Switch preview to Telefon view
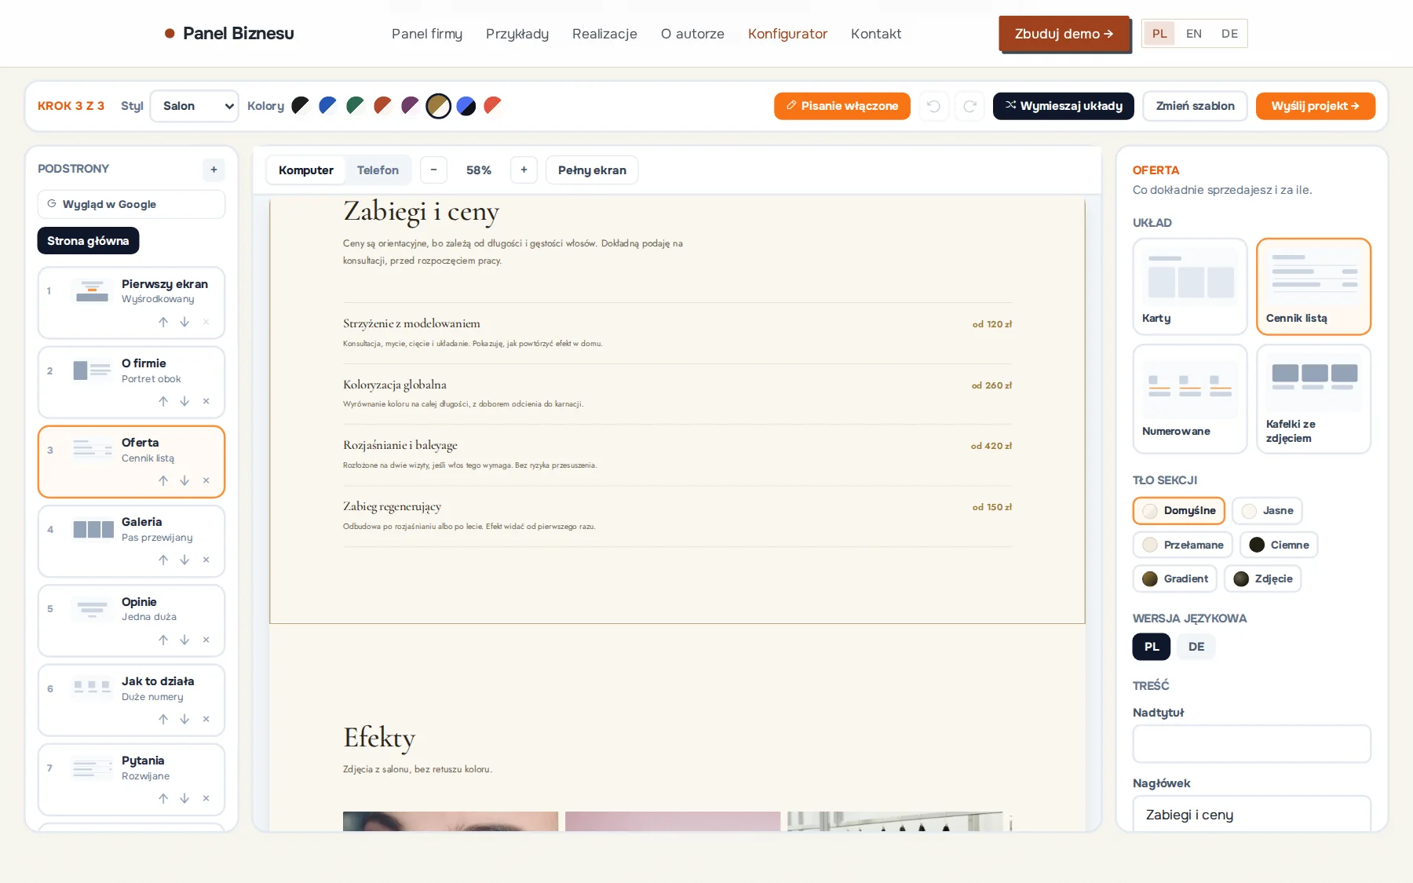 [x=378, y=170]
